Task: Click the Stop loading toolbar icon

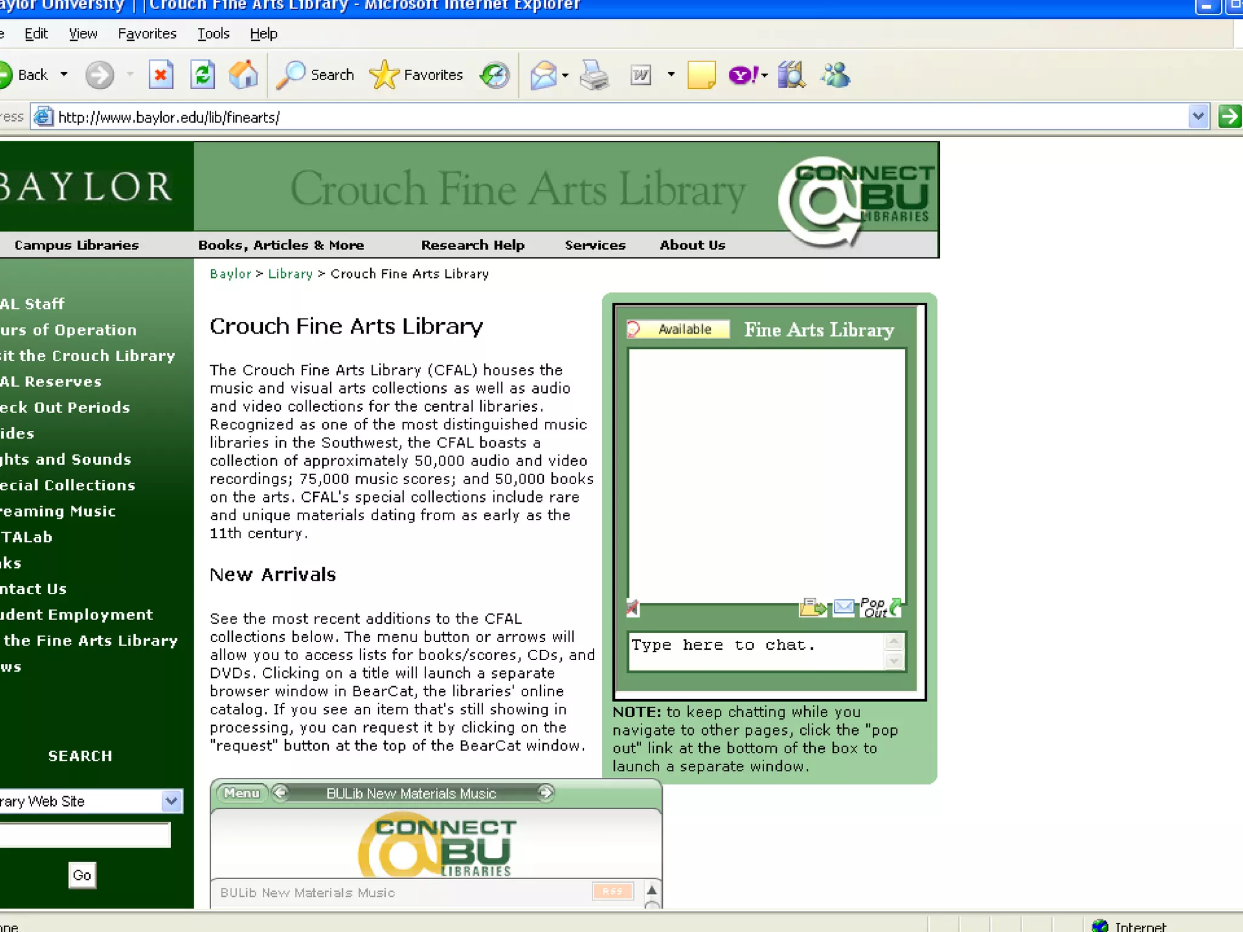Action: pyautogui.click(x=161, y=75)
